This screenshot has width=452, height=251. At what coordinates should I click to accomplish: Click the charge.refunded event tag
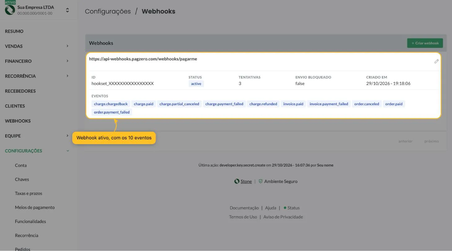click(x=263, y=104)
